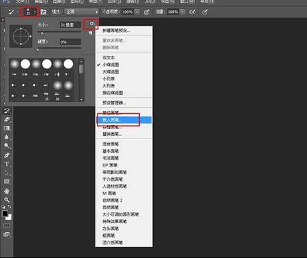Choose 大缩览图 (Large Thumbnail) view
Viewport: 307px width, 258px height.
coord(111,72)
